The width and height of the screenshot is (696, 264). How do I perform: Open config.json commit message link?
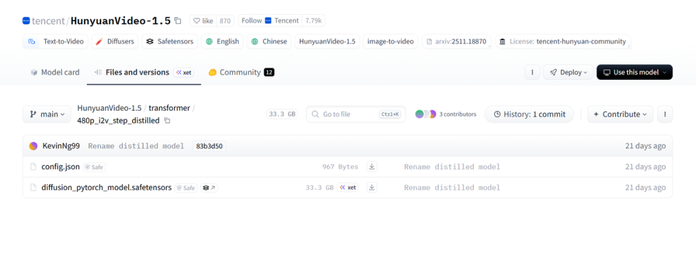pyautogui.click(x=452, y=167)
